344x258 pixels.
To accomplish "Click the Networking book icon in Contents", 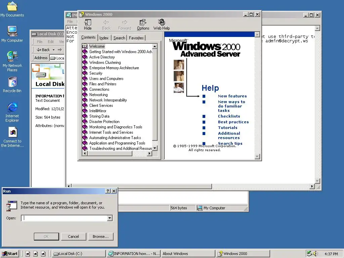I will click(85, 95).
